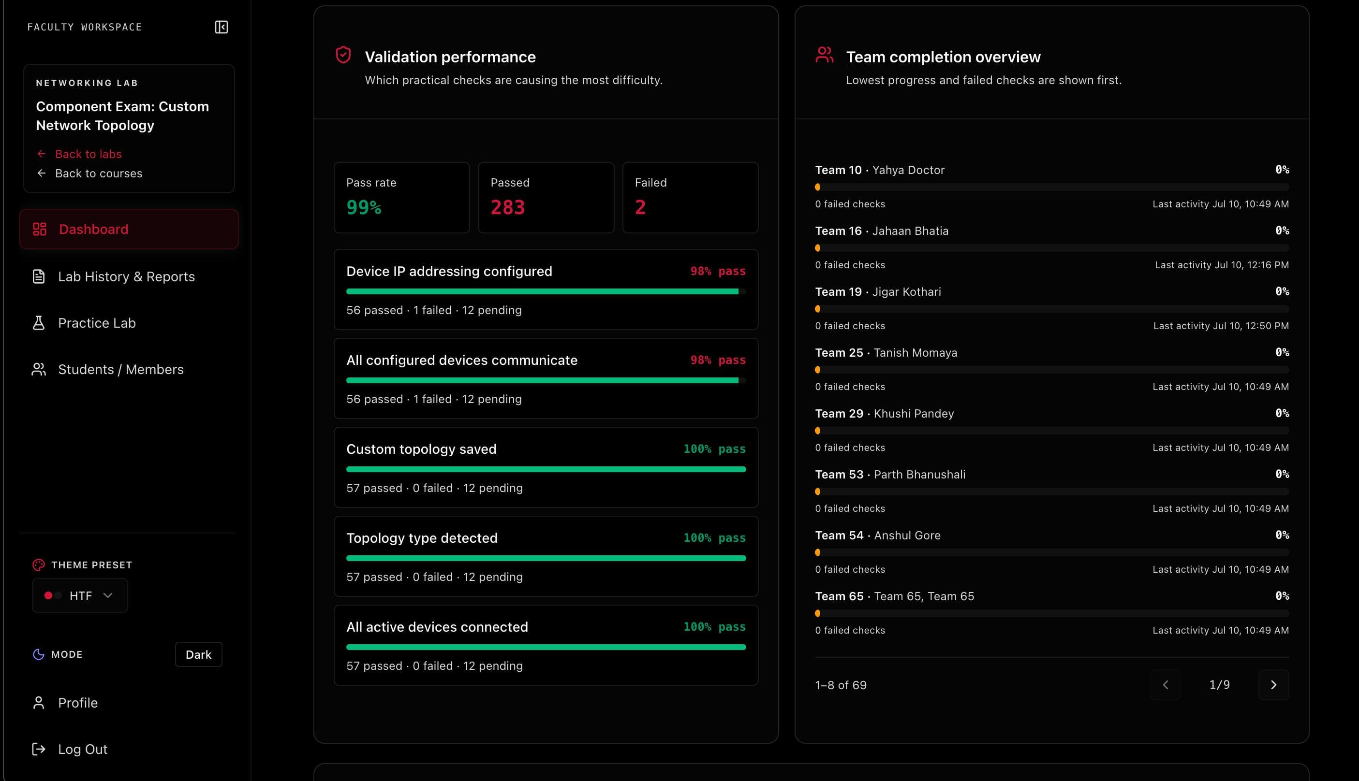Click the Practice Lab flask icon
The width and height of the screenshot is (1359, 781).
[x=39, y=323]
